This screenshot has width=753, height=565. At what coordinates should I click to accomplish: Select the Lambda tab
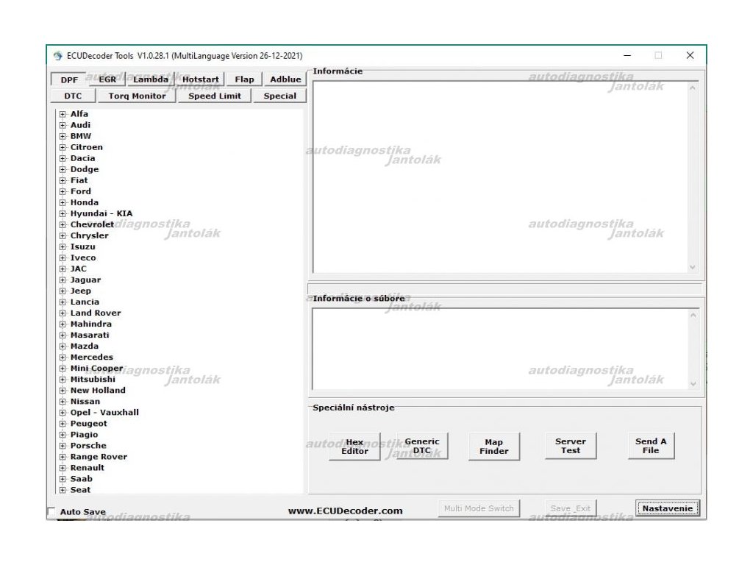(x=151, y=79)
